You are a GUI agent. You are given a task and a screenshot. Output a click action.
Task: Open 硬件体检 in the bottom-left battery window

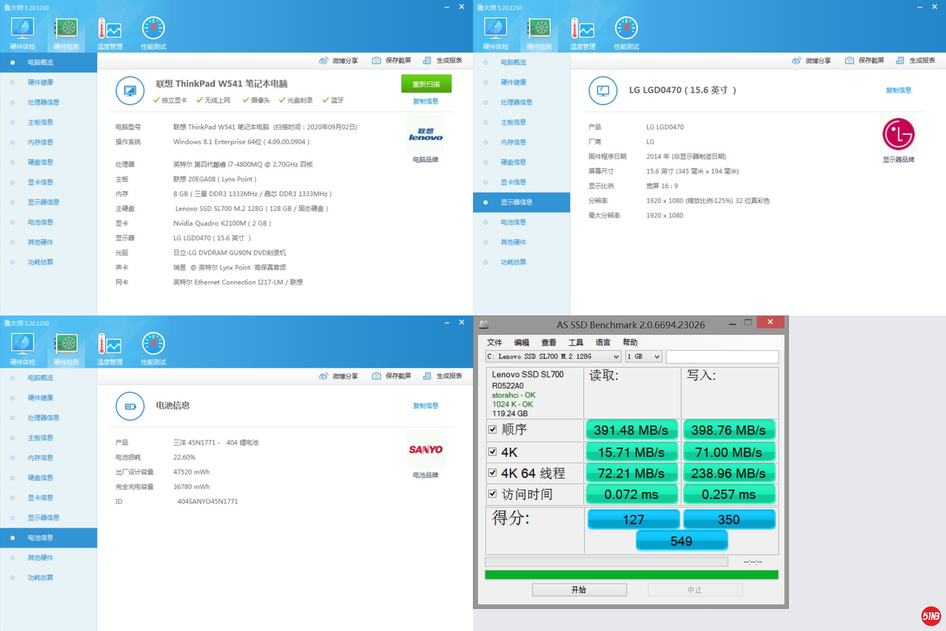click(23, 349)
